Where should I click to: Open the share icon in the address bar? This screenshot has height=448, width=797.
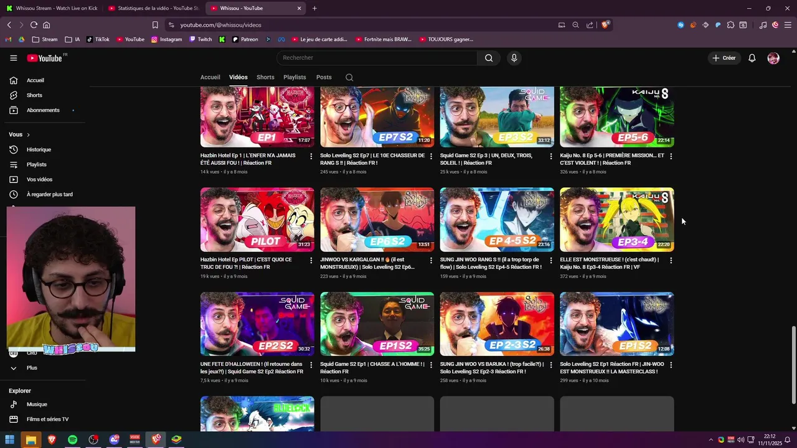pyautogui.click(x=590, y=25)
